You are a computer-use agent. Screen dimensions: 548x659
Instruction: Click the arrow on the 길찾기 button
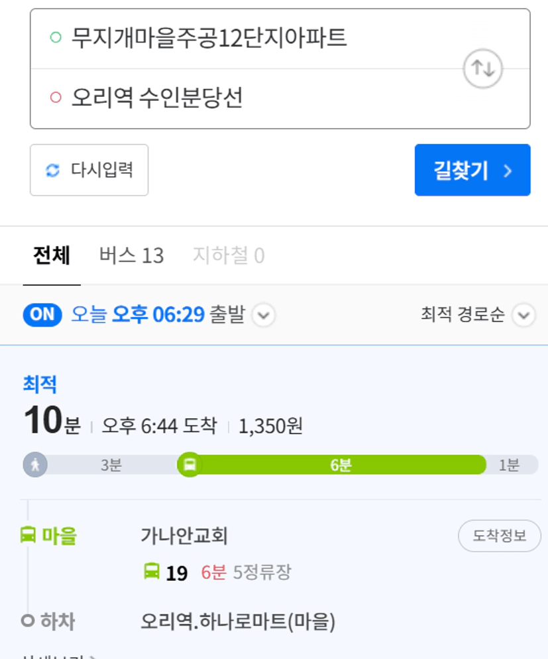pos(508,171)
